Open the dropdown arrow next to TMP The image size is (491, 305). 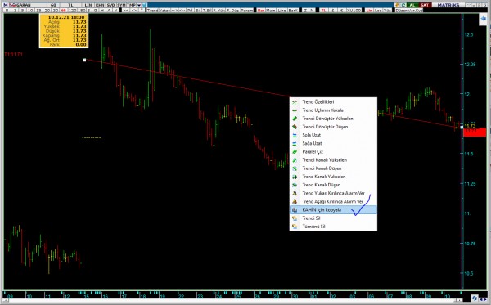pyautogui.click(x=139, y=5)
